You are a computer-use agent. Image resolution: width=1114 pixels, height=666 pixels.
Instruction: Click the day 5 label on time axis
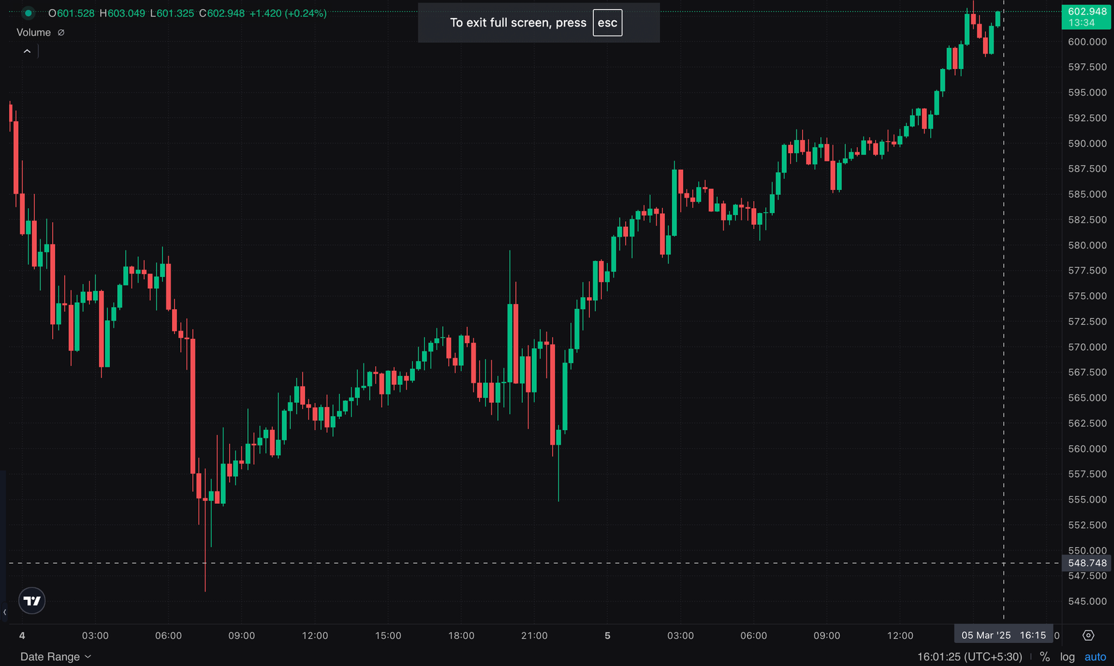coord(607,635)
